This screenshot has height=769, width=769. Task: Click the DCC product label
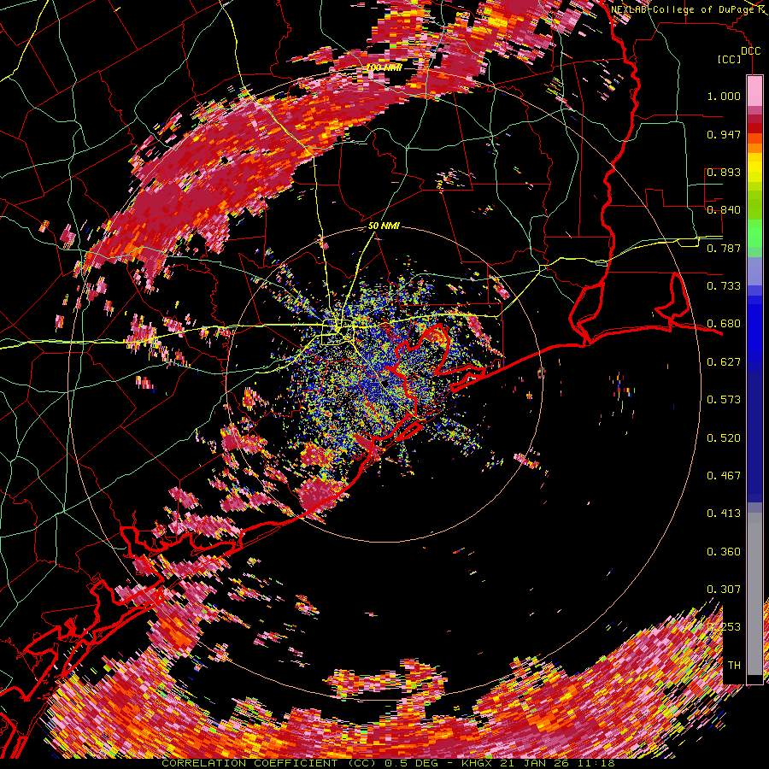click(751, 51)
